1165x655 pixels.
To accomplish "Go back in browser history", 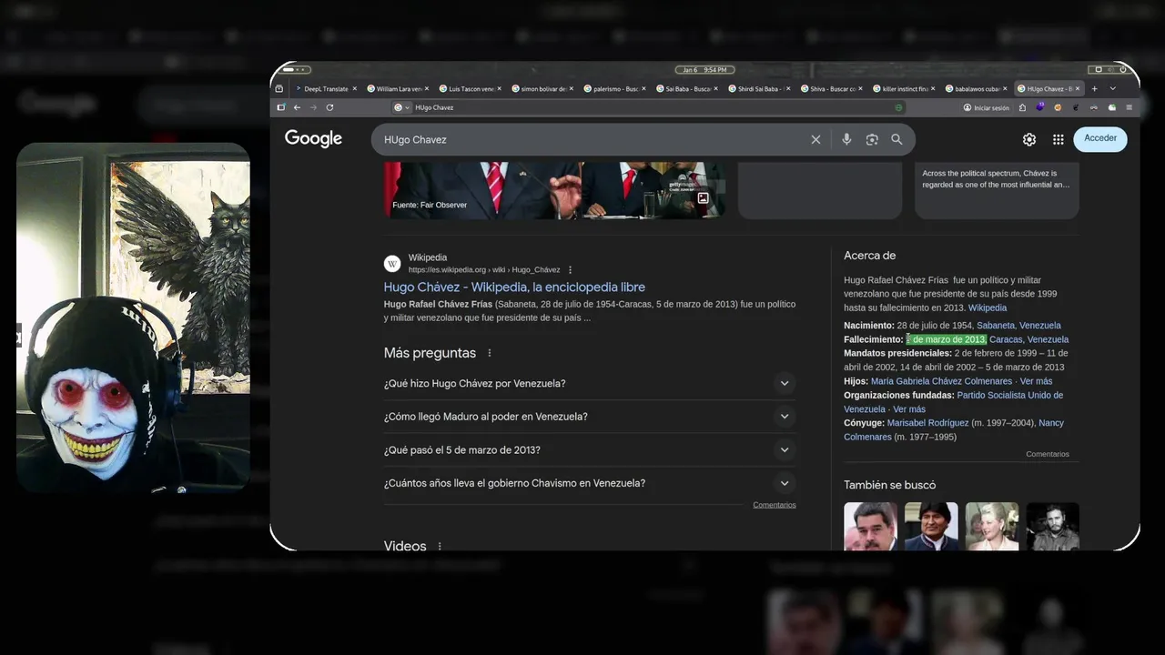I will point(297,107).
